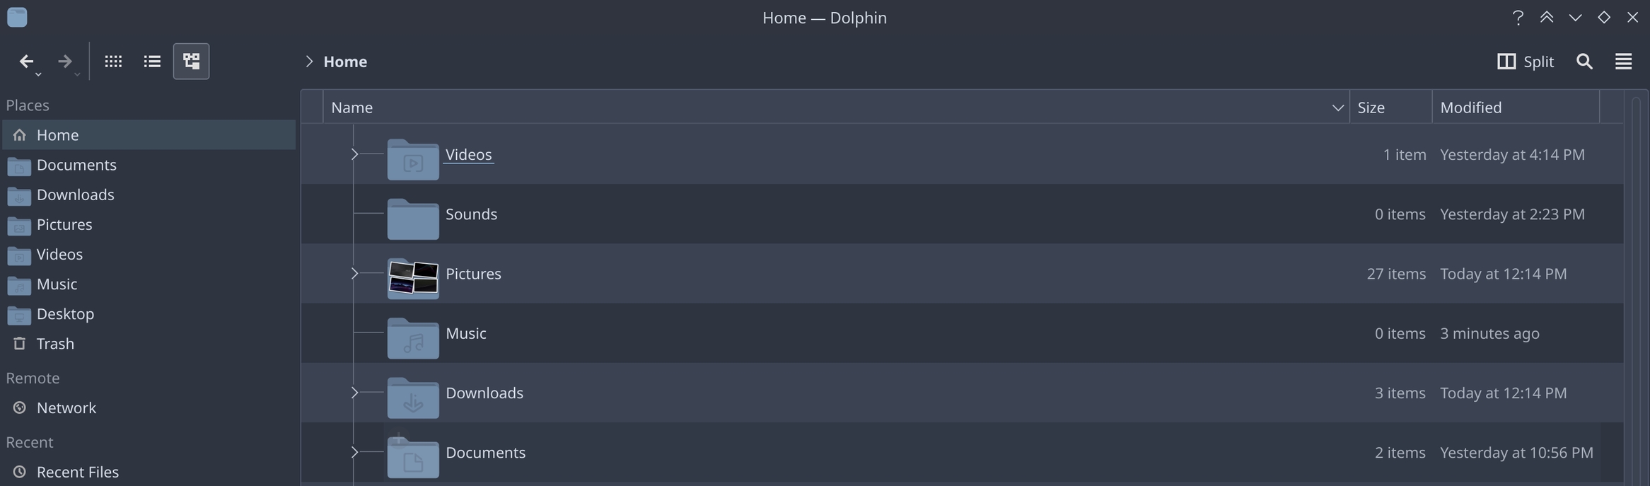The image size is (1650, 486).
Task: Toggle the Details tree view mode
Action: coord(191,62)
